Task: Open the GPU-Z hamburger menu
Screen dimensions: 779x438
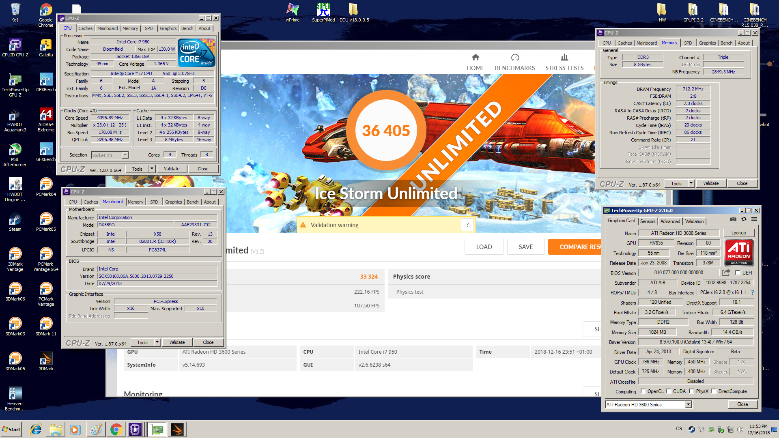Action: (754, 219)
